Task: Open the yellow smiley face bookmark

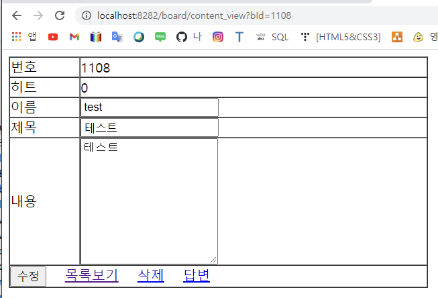Action: [x=418, y=37]
